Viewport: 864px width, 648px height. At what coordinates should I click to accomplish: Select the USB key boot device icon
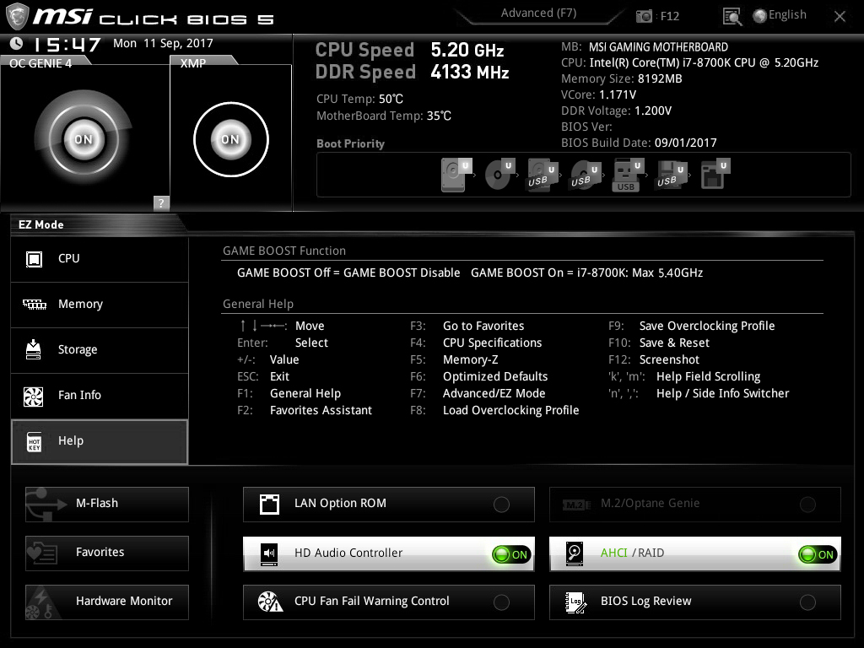(x=628, y=175)
